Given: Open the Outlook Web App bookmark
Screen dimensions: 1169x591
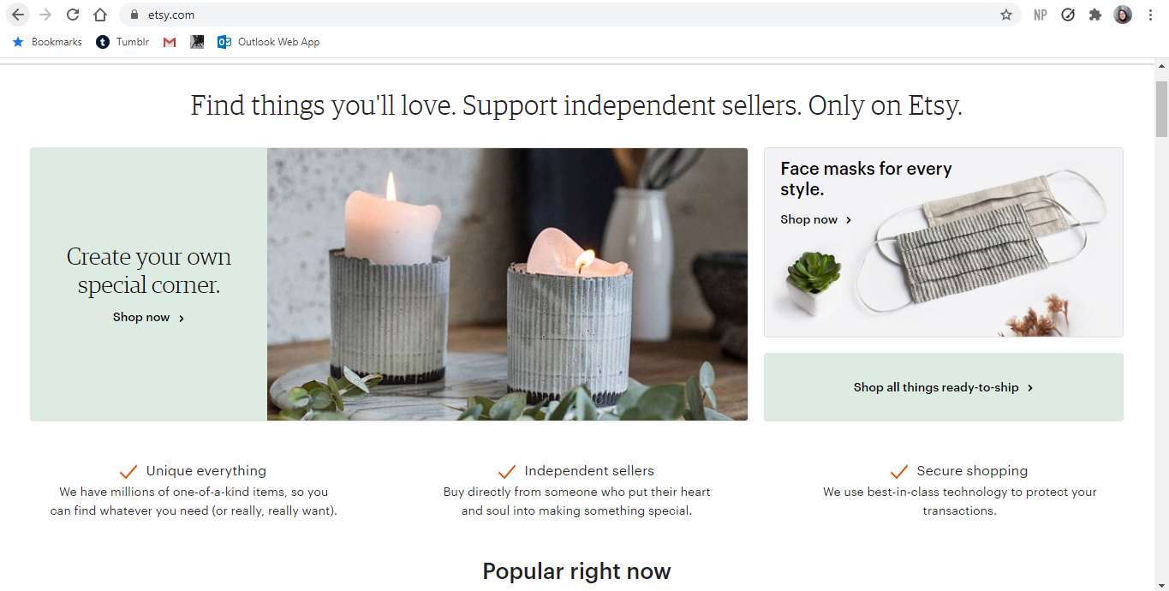Looking at the screenshot, I should pos(268,42).
